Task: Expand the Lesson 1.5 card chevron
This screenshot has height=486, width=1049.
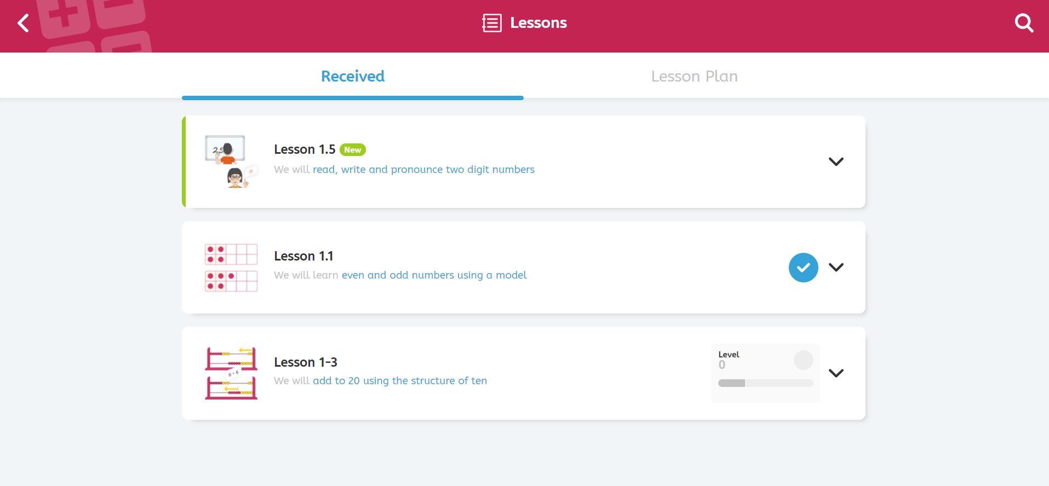Action: coord(836,161)
